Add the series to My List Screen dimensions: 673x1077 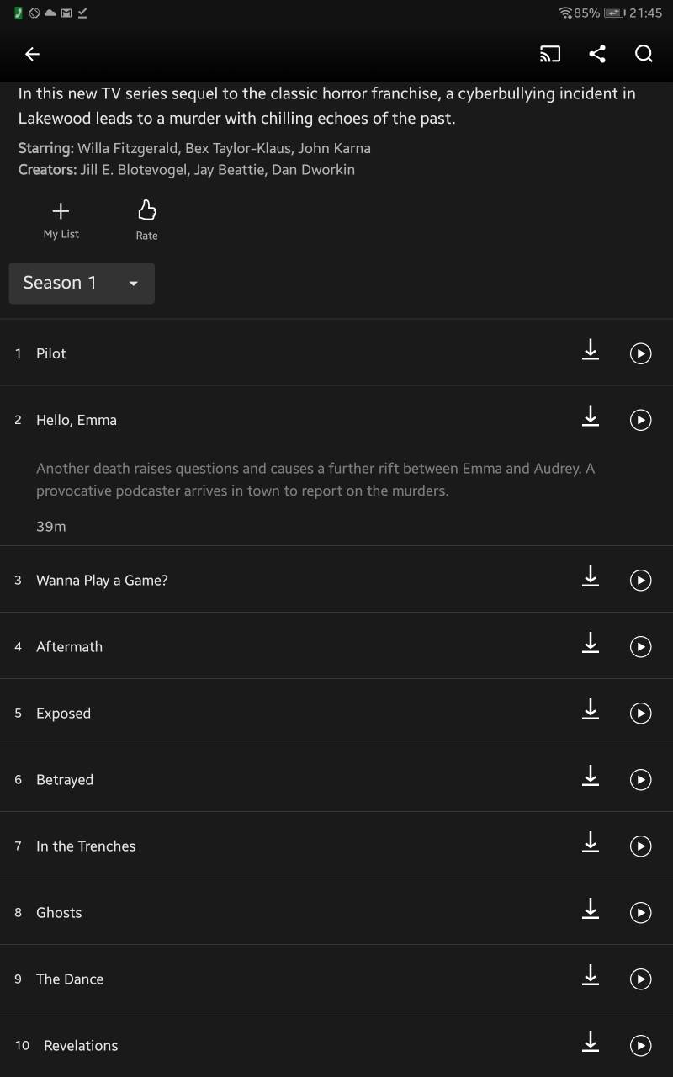coord(61,220)
